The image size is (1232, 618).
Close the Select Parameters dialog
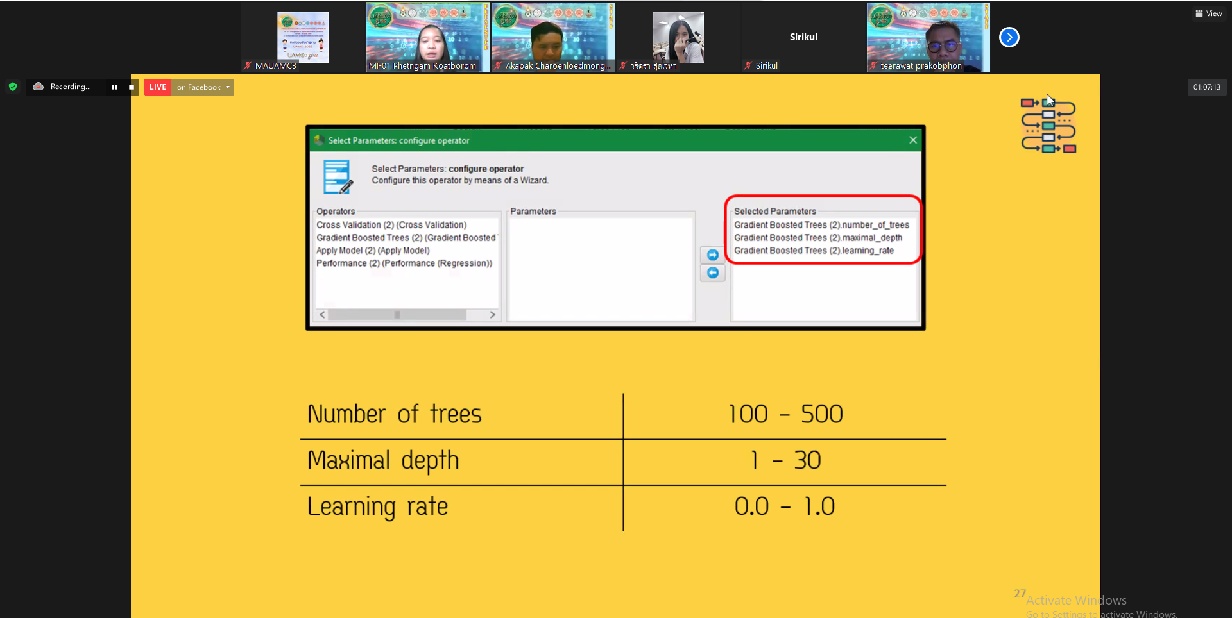(913, 140)
